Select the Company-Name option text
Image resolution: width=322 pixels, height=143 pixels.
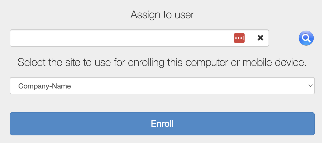click(45, 86)
